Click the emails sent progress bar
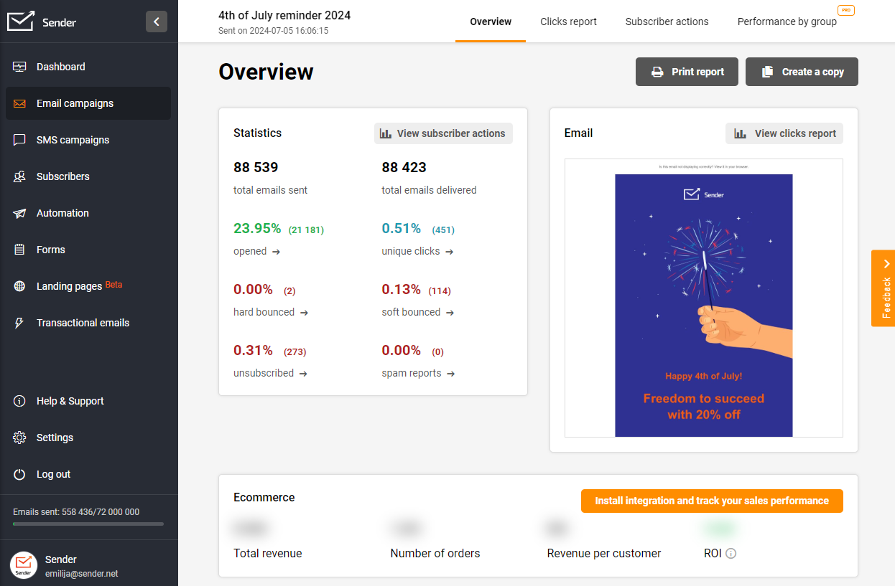This screenshot has width=895, height=586. (x=86, y=524)
